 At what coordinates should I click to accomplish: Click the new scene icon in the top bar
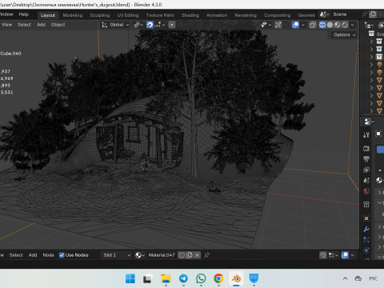click(373, 14)
